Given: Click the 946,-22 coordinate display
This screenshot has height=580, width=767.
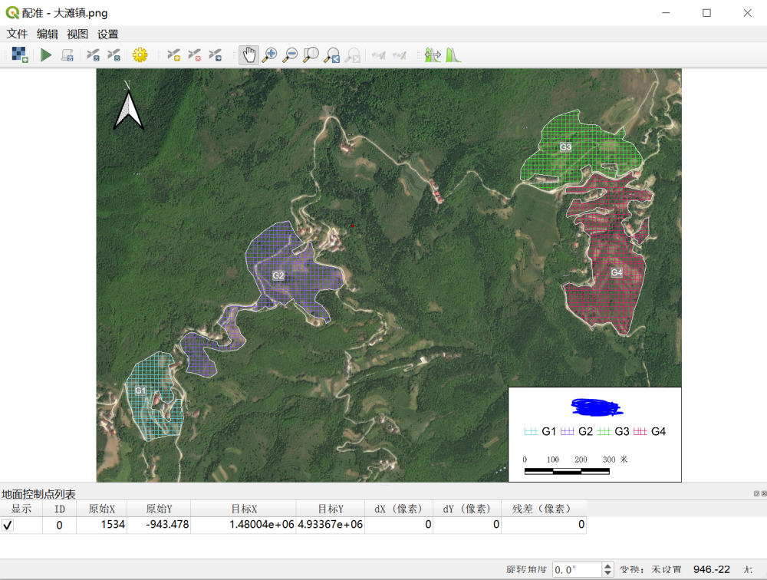Looking at the screenshot, I should click(x=711, y=569).
